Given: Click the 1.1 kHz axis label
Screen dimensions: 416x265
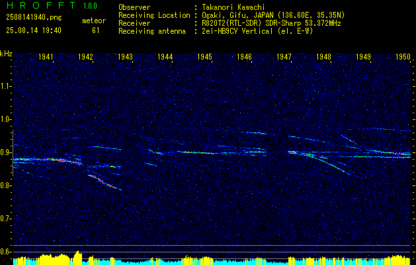Looking at the screenshot, I should pos(5,86).
